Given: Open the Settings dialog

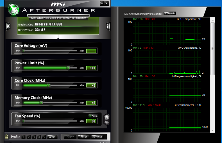Looking at the screenshot, I should (x=97, y=137).
